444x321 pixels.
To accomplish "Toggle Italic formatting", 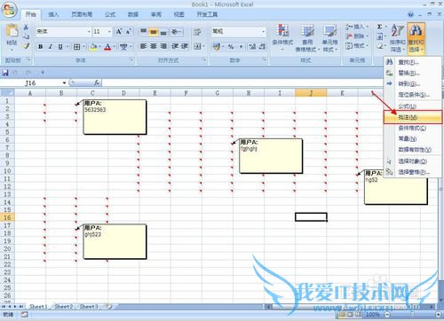I will (x=51, y=47).
